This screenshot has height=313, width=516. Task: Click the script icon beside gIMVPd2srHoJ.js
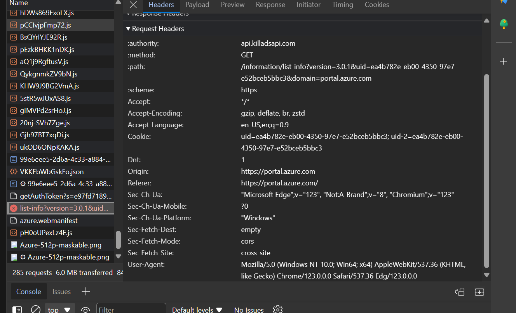[14, 111]
